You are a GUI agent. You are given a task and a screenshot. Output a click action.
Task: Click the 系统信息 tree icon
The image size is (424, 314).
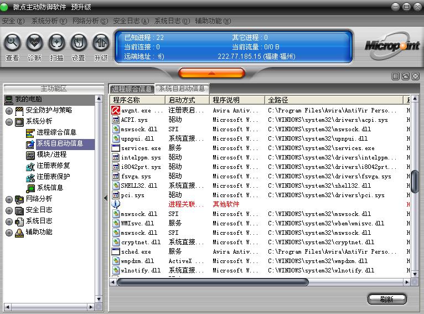pos(30,188)
